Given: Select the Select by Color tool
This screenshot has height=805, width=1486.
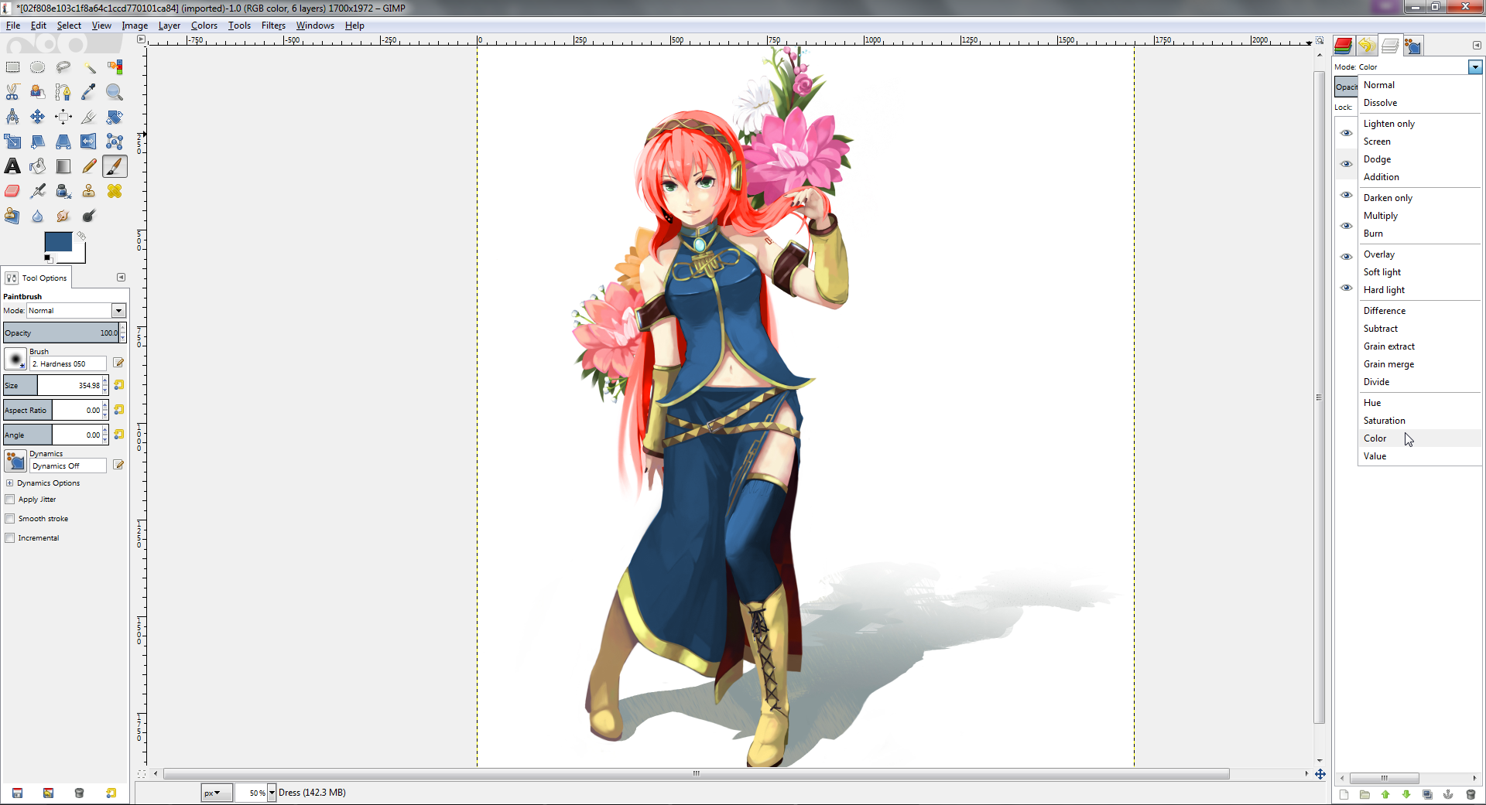Looking at the screenshot, I should coord(115,67).
